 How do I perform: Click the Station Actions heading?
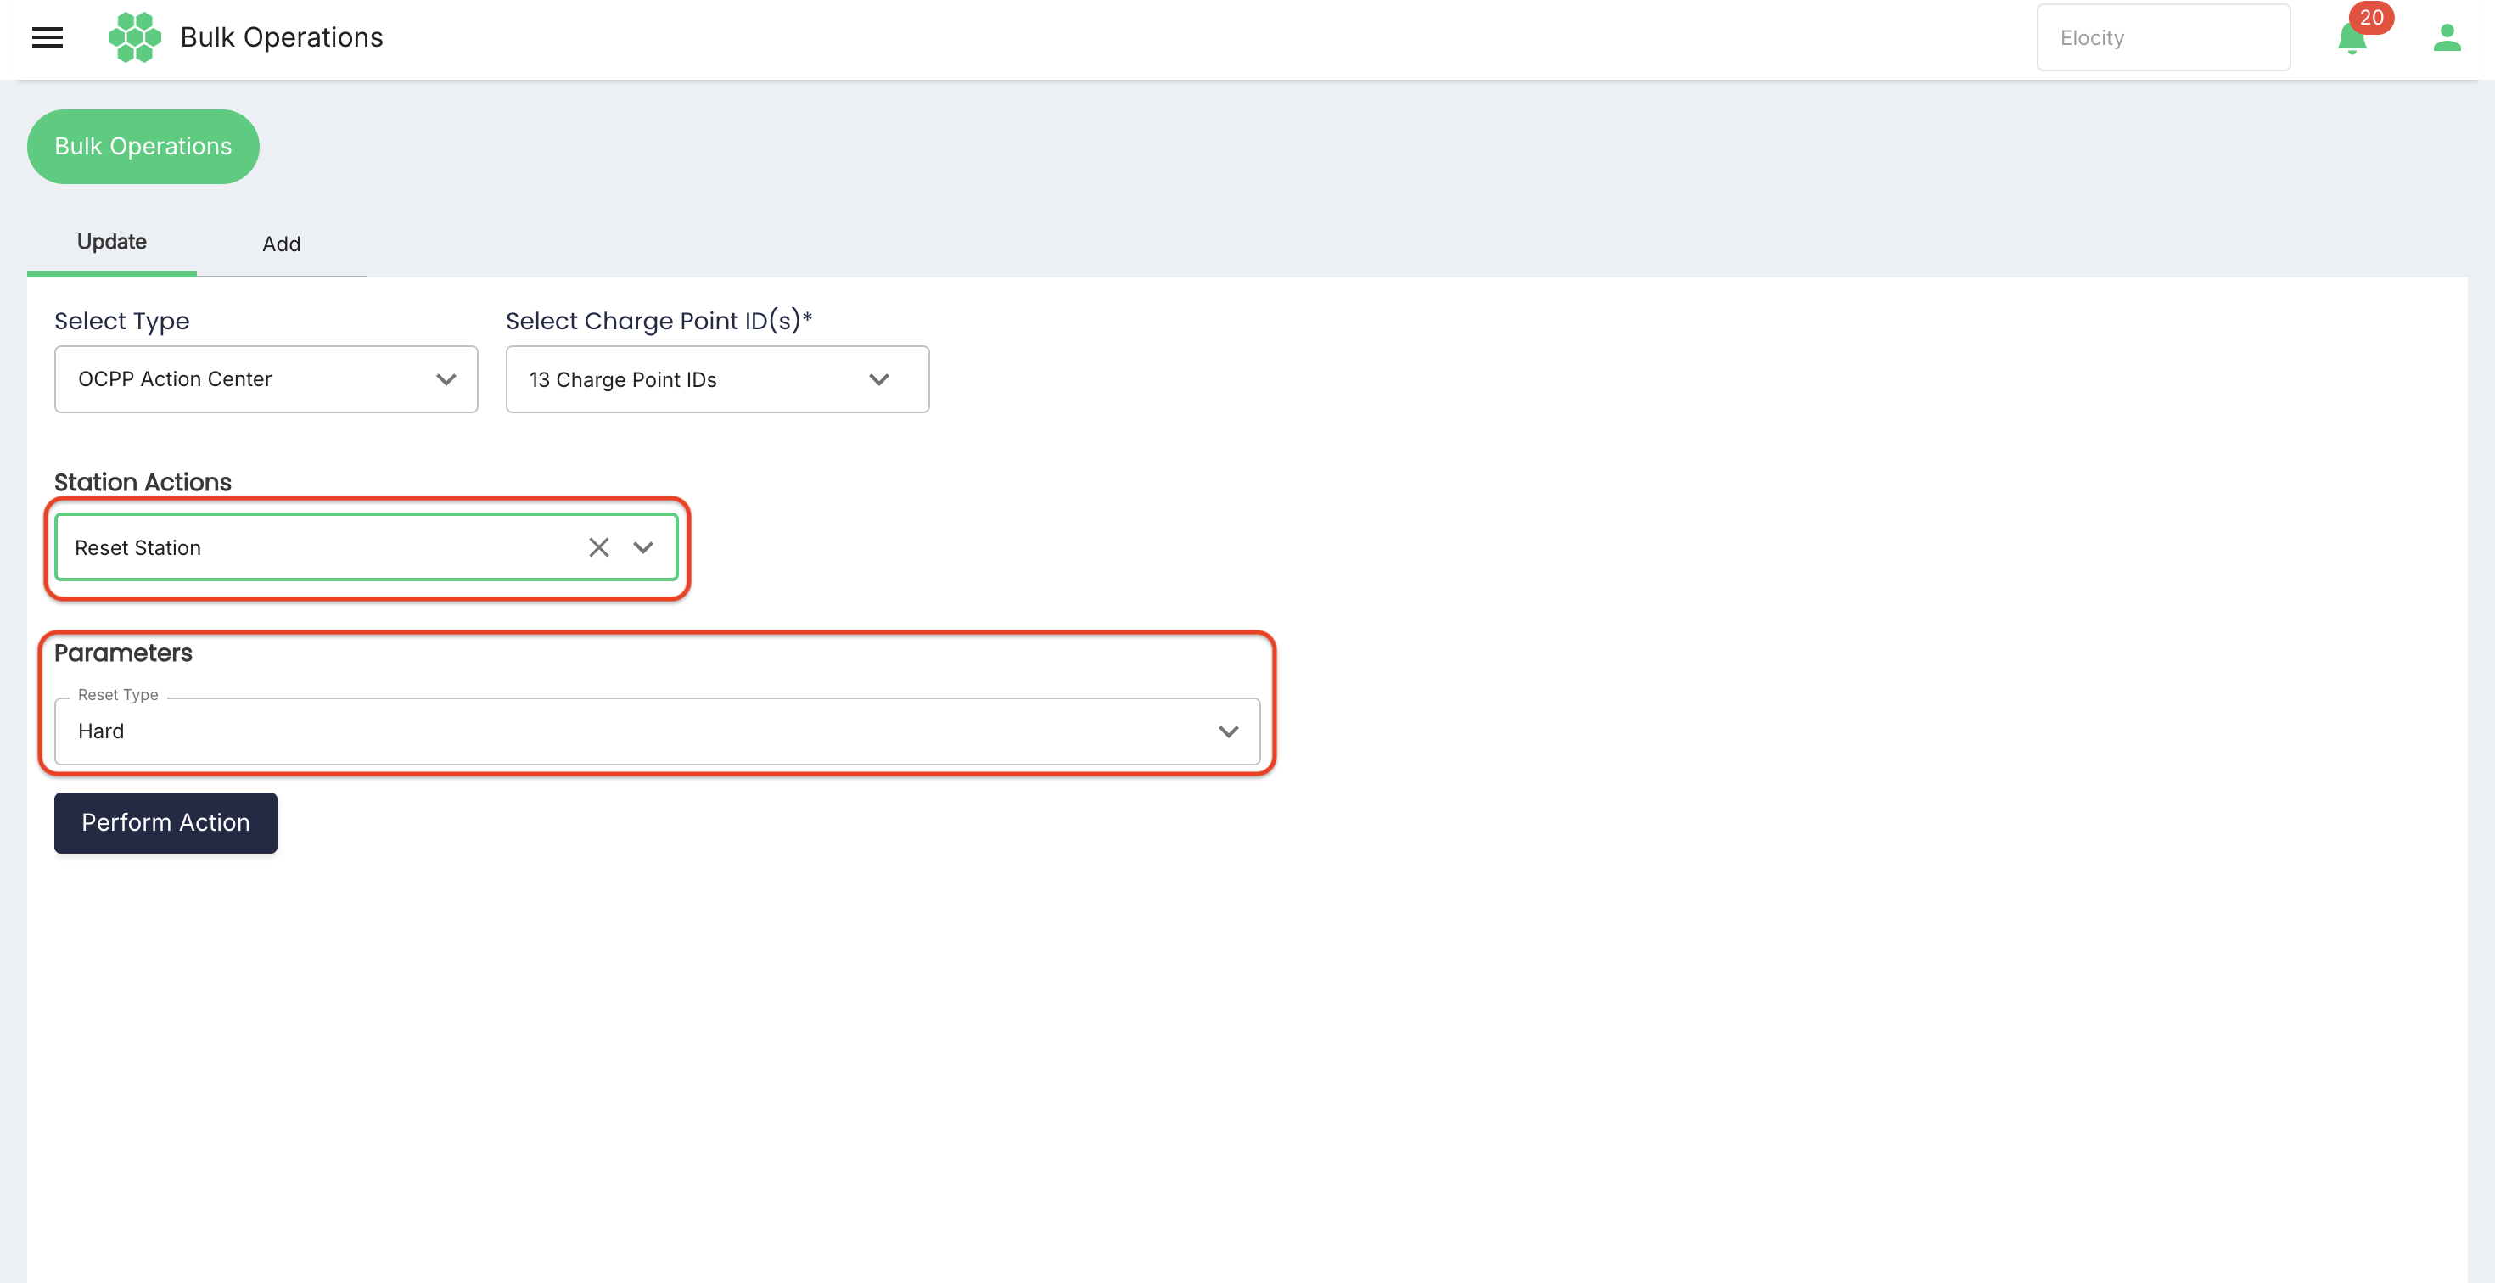coord(143,482)
